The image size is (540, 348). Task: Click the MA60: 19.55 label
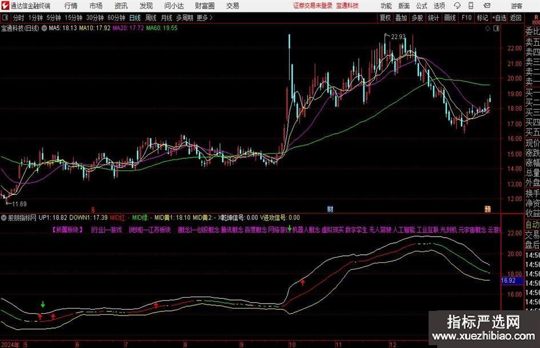coord(162,28)
